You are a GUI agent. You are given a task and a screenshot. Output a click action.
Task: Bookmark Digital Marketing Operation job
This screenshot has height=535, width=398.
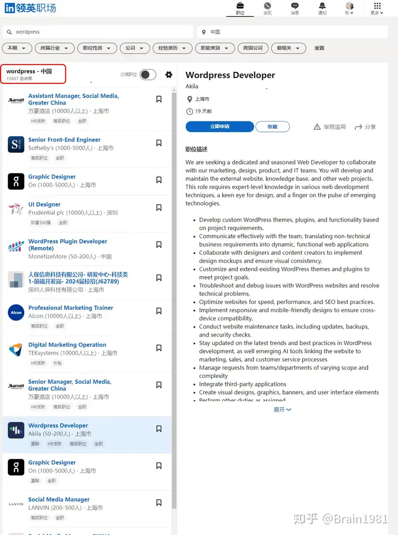[159, 348]
